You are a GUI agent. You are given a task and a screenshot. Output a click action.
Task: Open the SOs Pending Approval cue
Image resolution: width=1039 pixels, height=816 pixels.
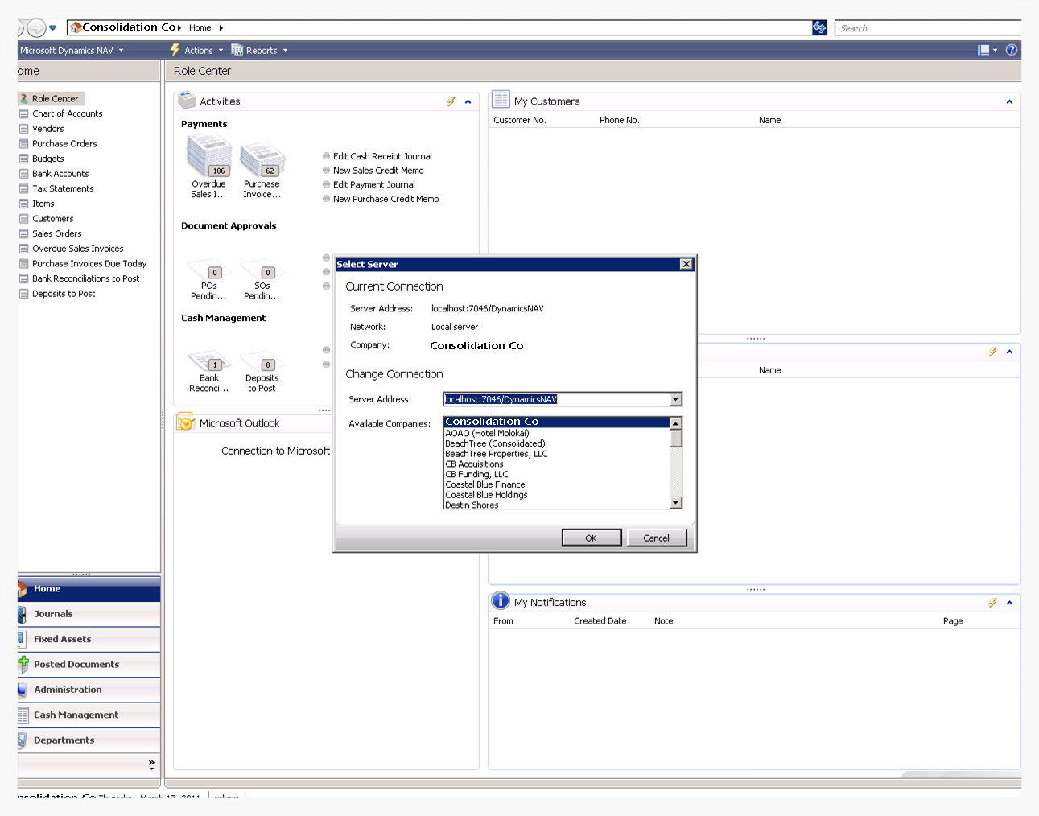262,269
